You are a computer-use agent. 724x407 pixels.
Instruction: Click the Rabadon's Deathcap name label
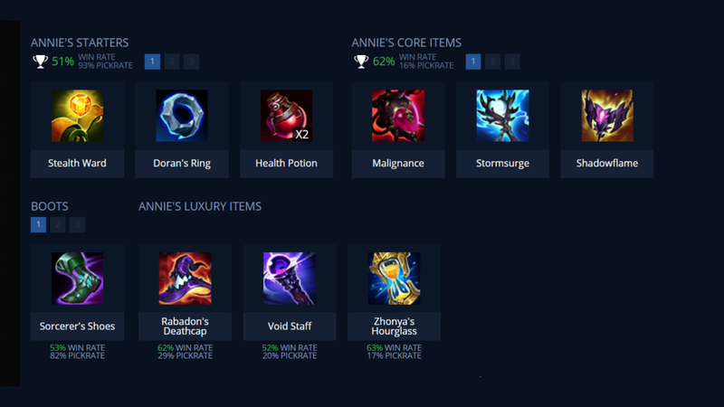tap(186, 327)
